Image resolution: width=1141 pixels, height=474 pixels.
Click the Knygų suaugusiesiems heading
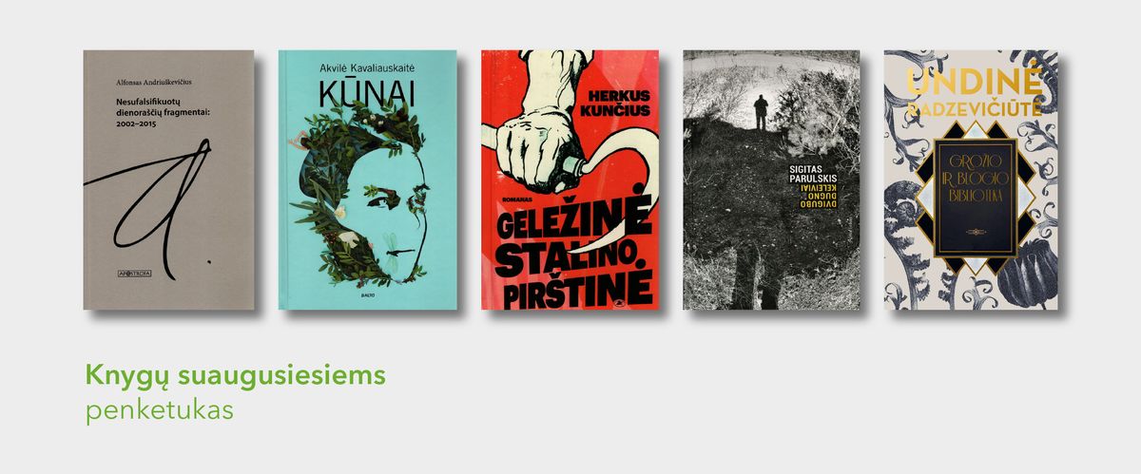click(x=236, y=375)
